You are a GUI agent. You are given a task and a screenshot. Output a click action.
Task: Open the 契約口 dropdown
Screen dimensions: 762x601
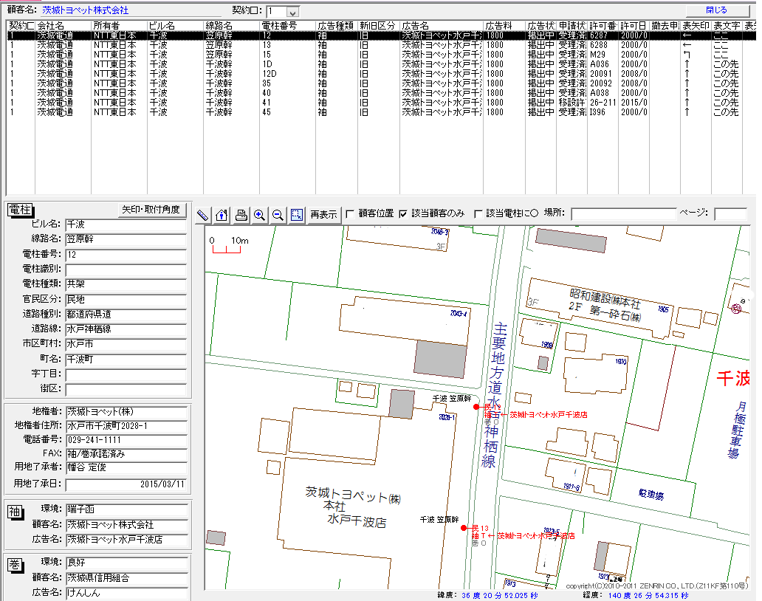292,12
